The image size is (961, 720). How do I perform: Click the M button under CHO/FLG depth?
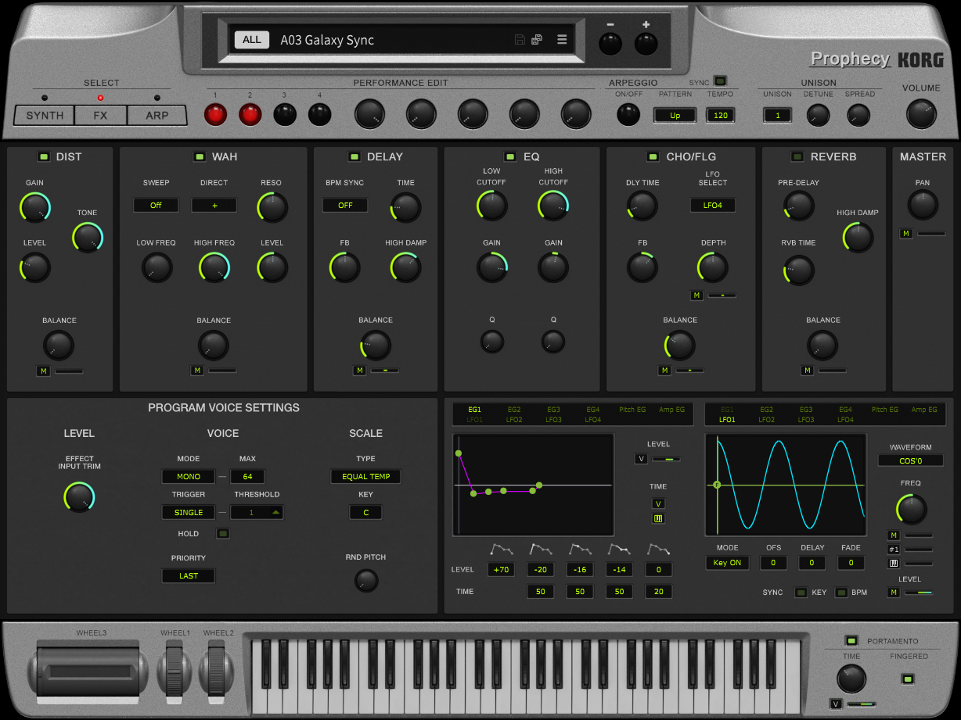pos(696,296)
